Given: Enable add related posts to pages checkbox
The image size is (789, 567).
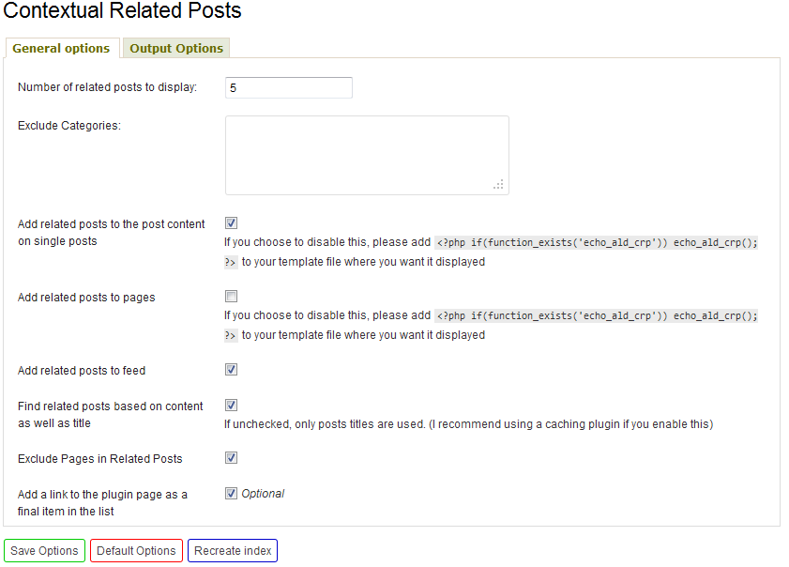Looking at the screenshot, I should pyautogui.click(x=231, y=296).
